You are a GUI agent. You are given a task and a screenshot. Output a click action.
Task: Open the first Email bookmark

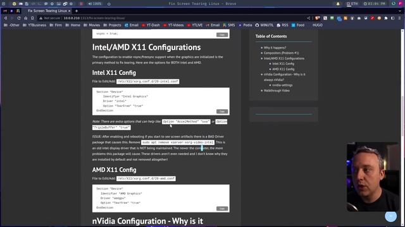coord(132,25)
